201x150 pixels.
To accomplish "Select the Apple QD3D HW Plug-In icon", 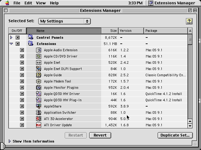I will 39,100.
